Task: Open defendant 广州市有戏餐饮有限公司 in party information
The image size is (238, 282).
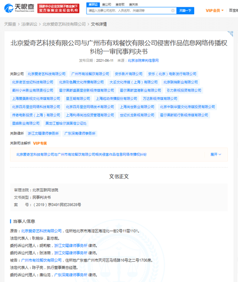Action: coord(42,260)
